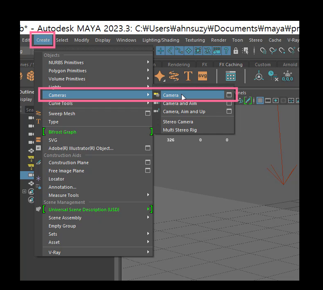
Task: Open the Free Image Plane option box
Action: tap(148, 170)
